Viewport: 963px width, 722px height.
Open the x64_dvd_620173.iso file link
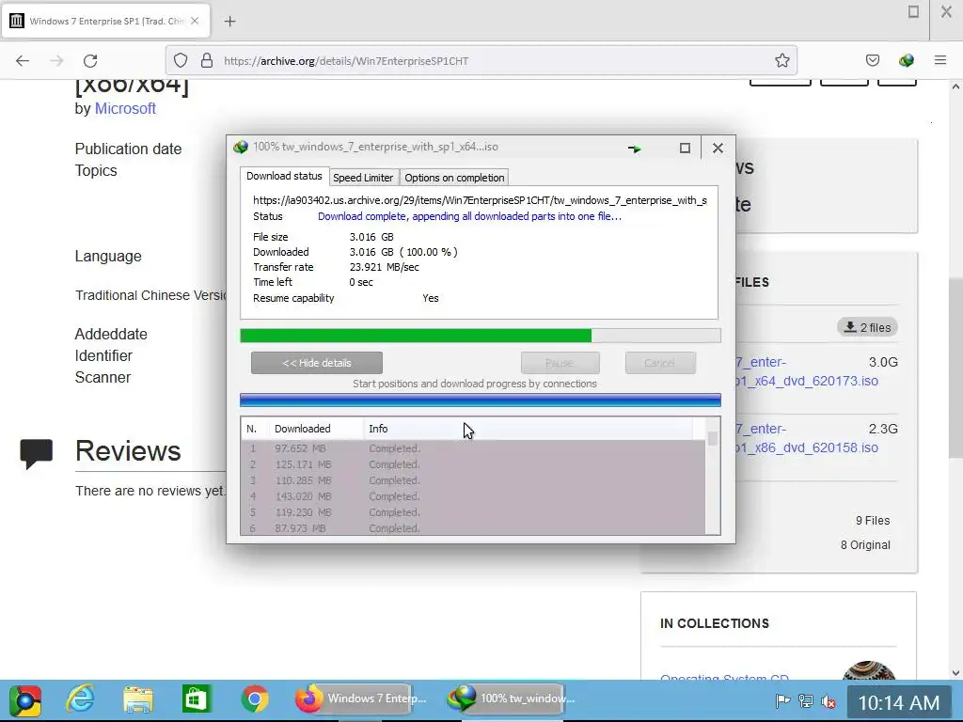tap(807, 371)
